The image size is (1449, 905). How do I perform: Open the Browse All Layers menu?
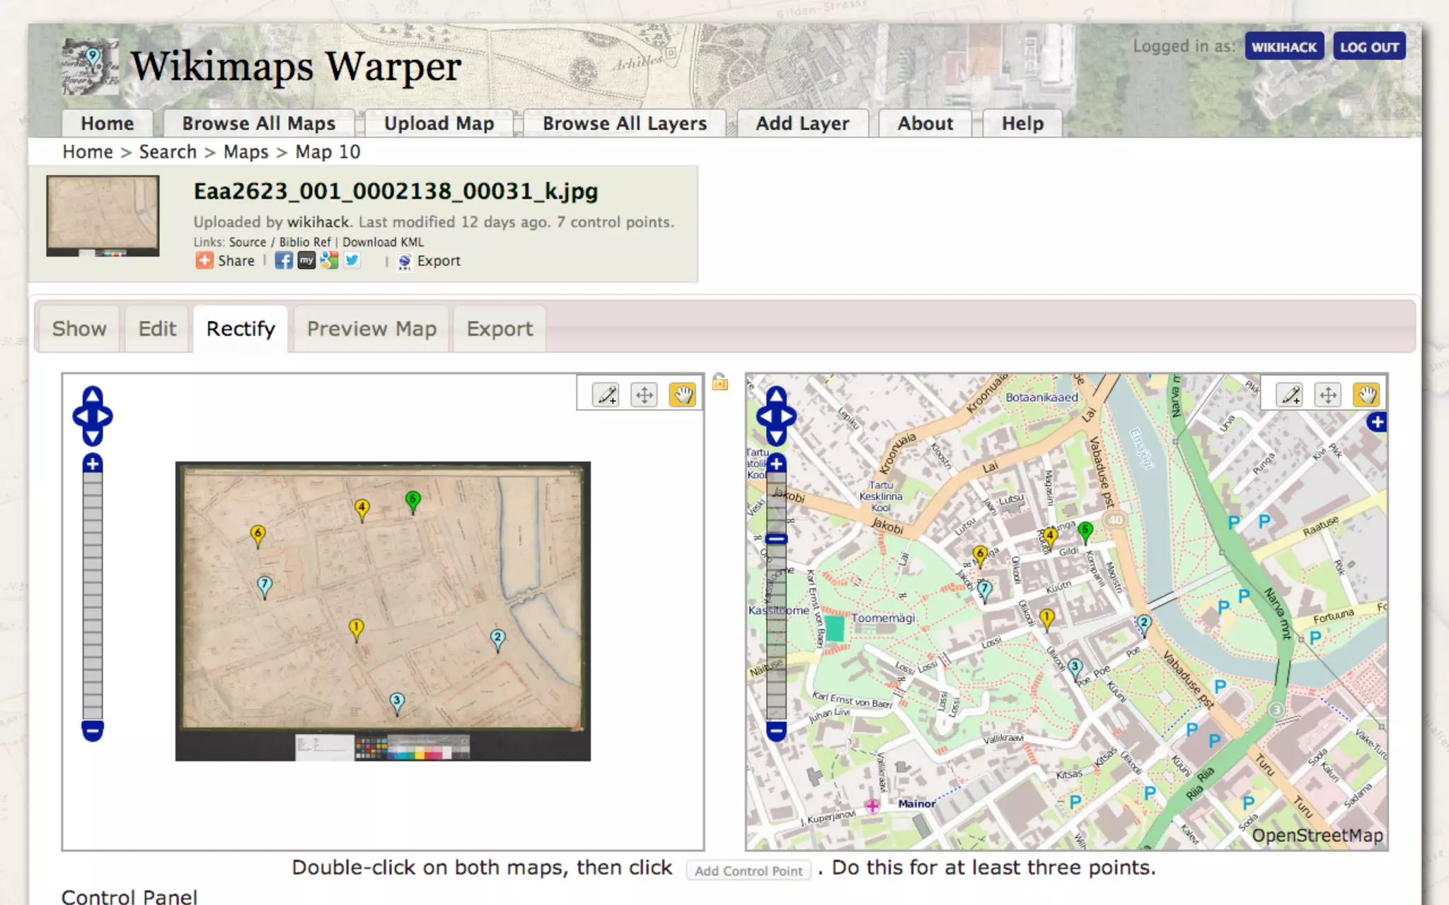click(624, 123)
